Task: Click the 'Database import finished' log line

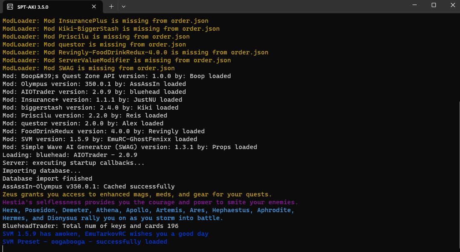Action: [x=47, y=179]
